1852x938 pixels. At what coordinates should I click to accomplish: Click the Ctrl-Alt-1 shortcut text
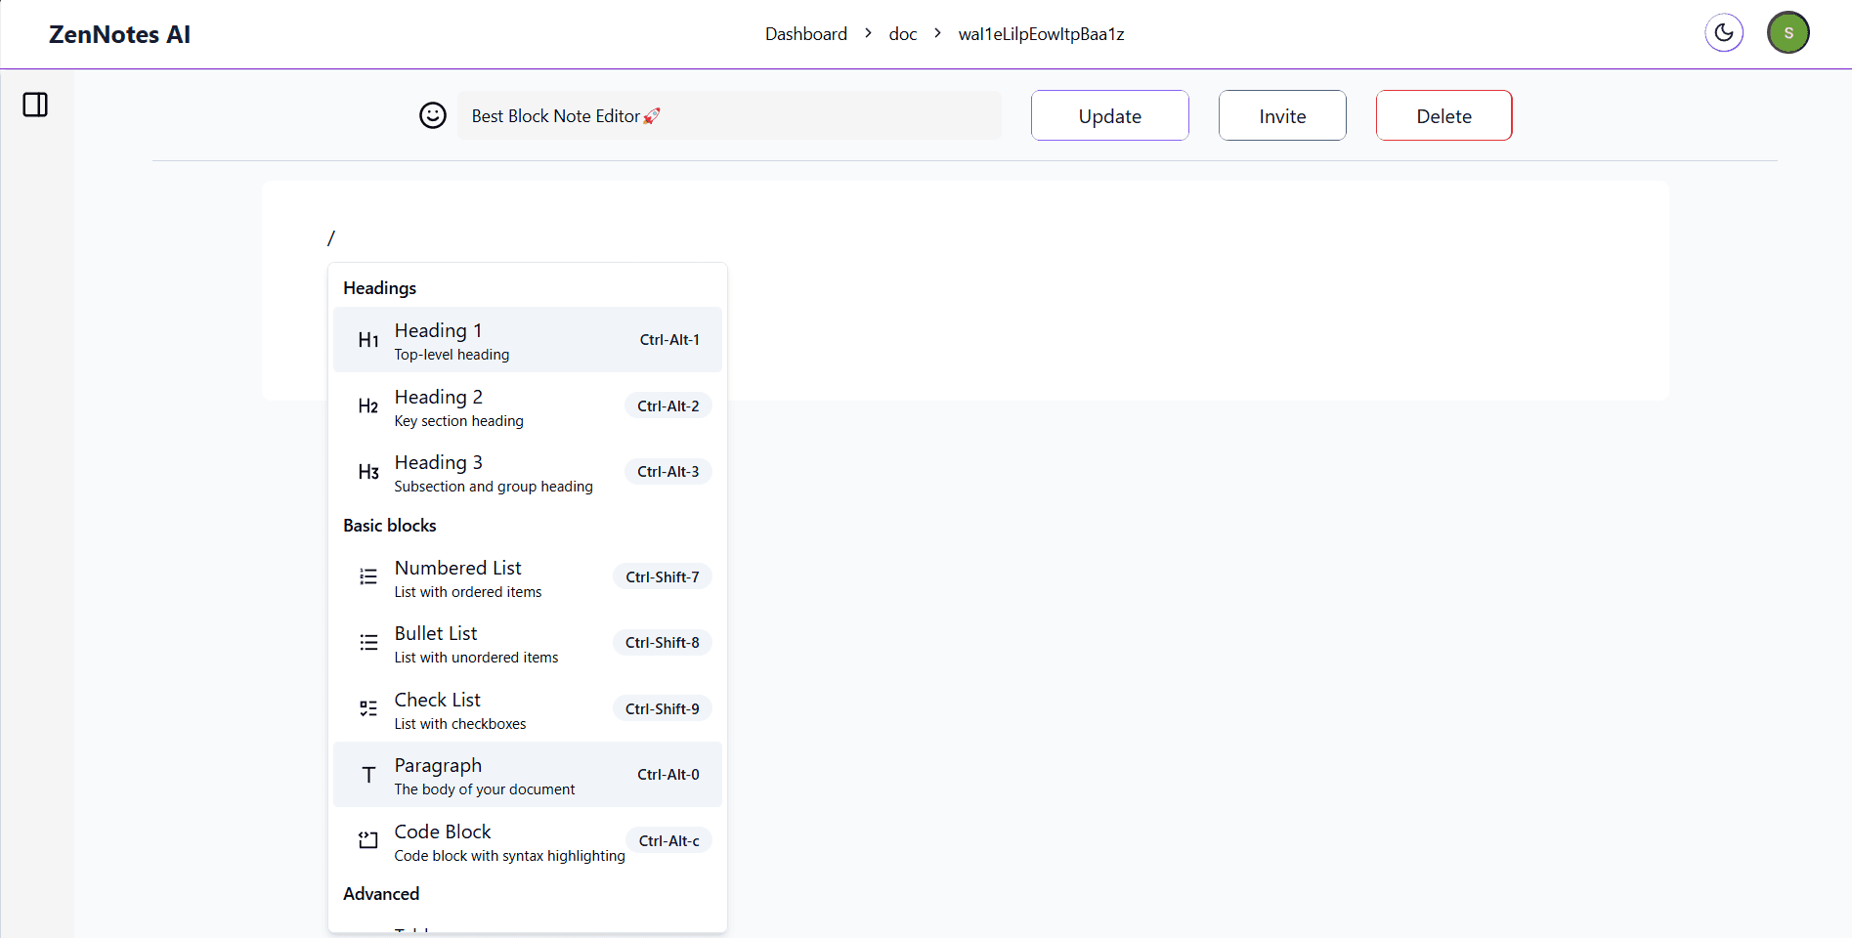669,340
